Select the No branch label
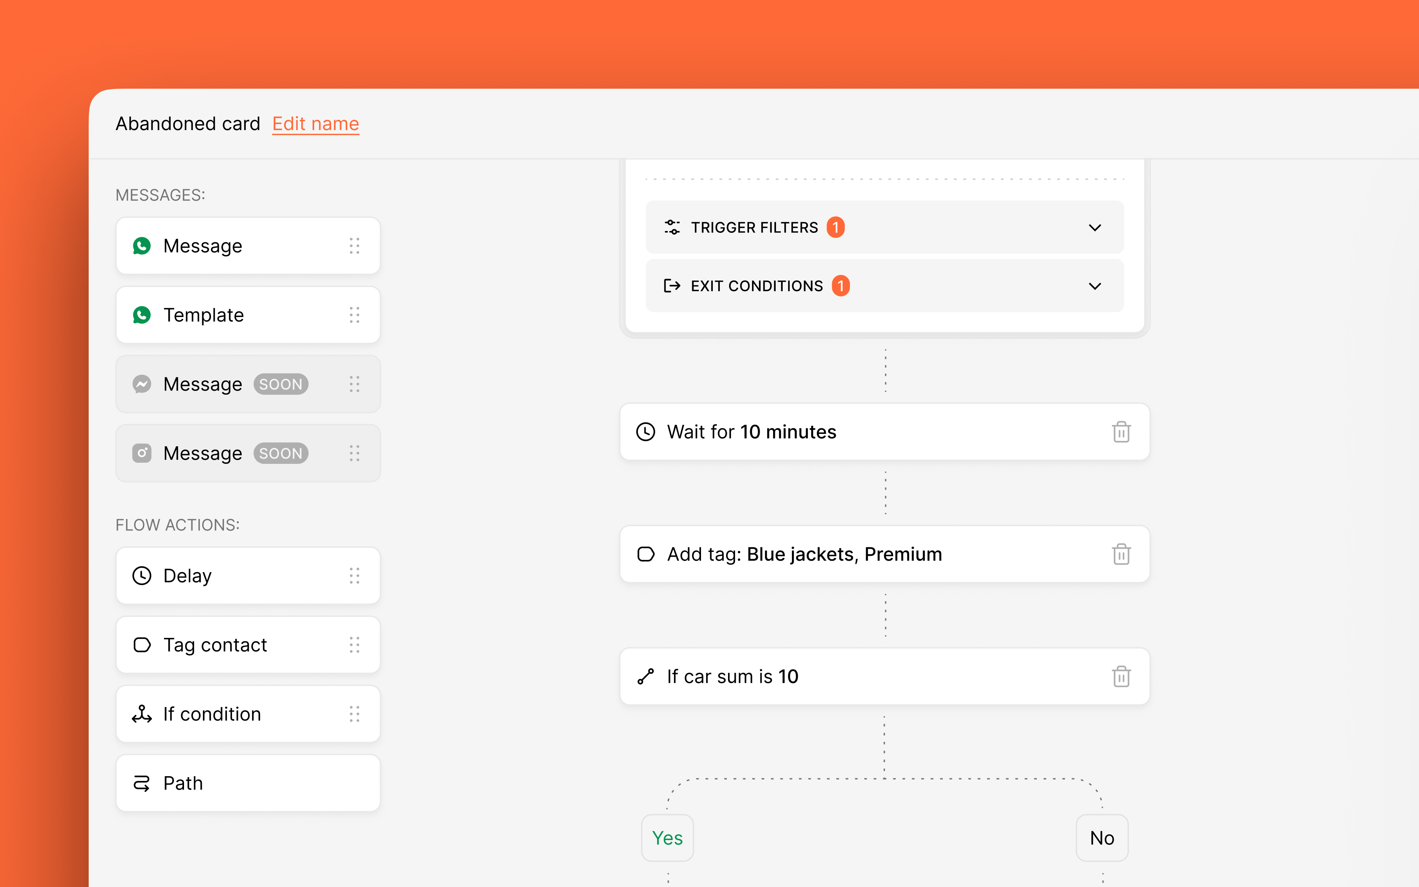 tap(1102, 838)
